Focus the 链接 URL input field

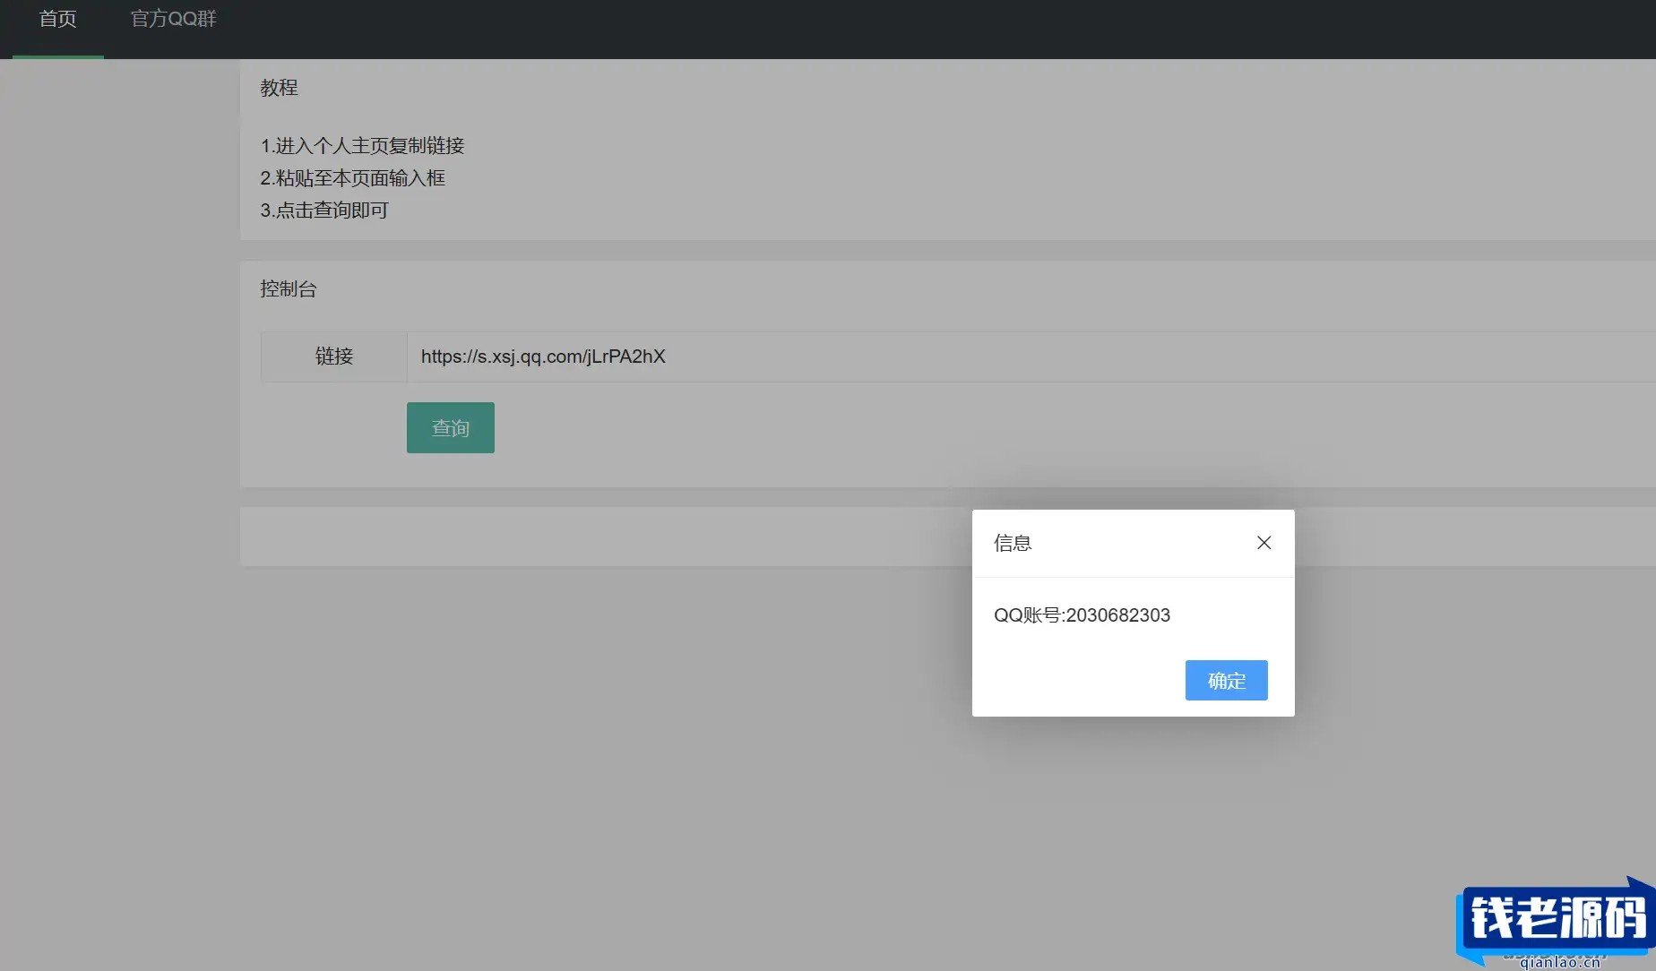[1031, 357]
